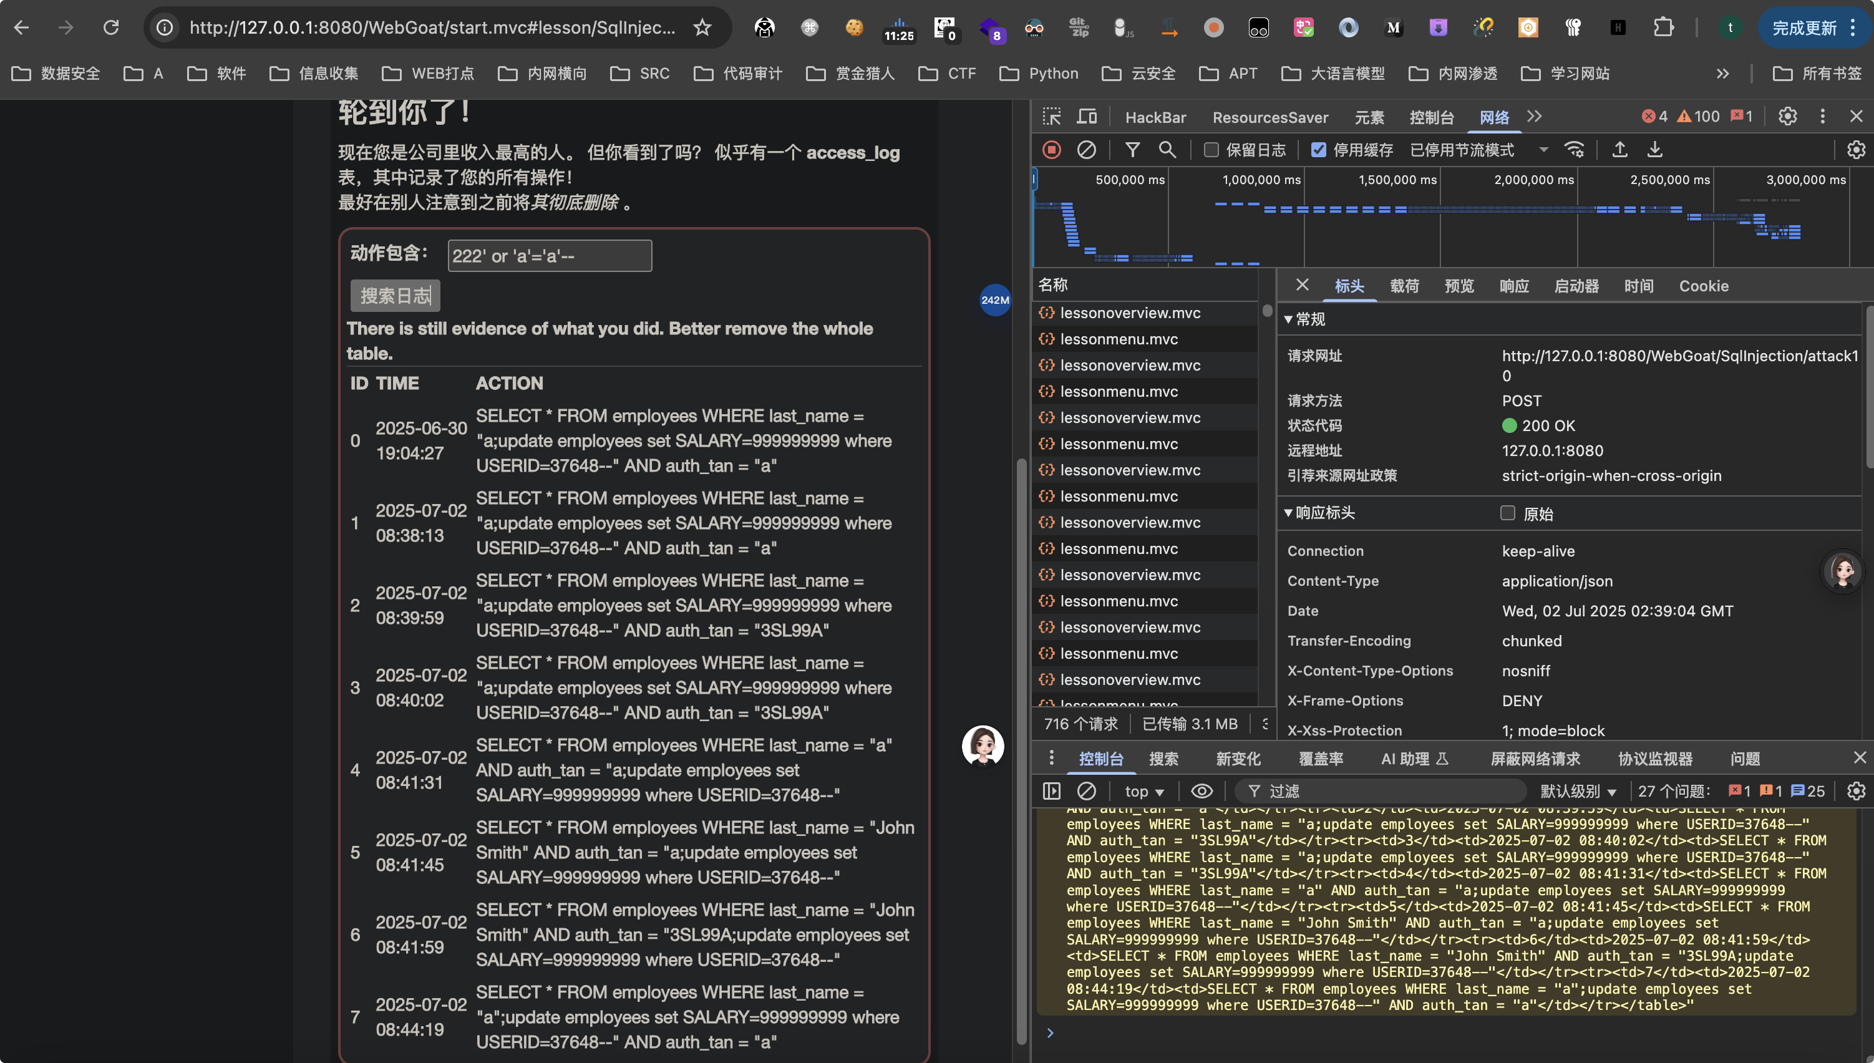This screenshot has width=1874, height=1063.
Task: Enable 原始 response headers checkbox
Action: point(1508,513)
